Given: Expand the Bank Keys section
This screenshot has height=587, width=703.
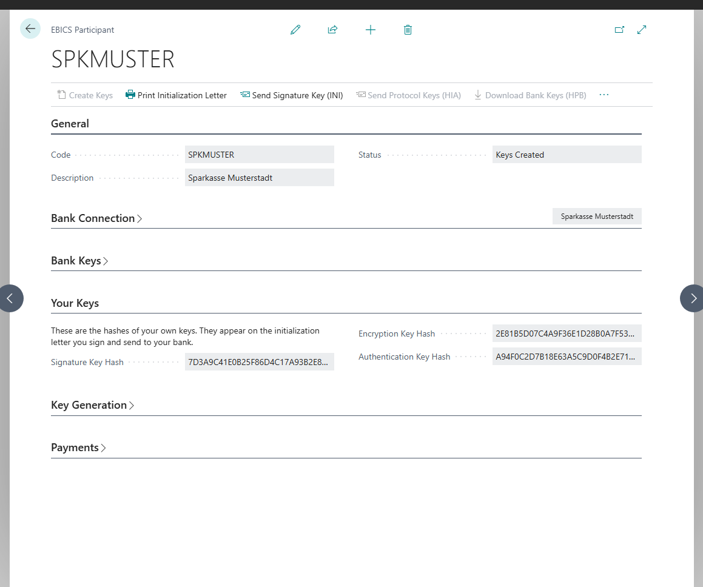Looking at the screenshot, I should (x=79, y=261).
